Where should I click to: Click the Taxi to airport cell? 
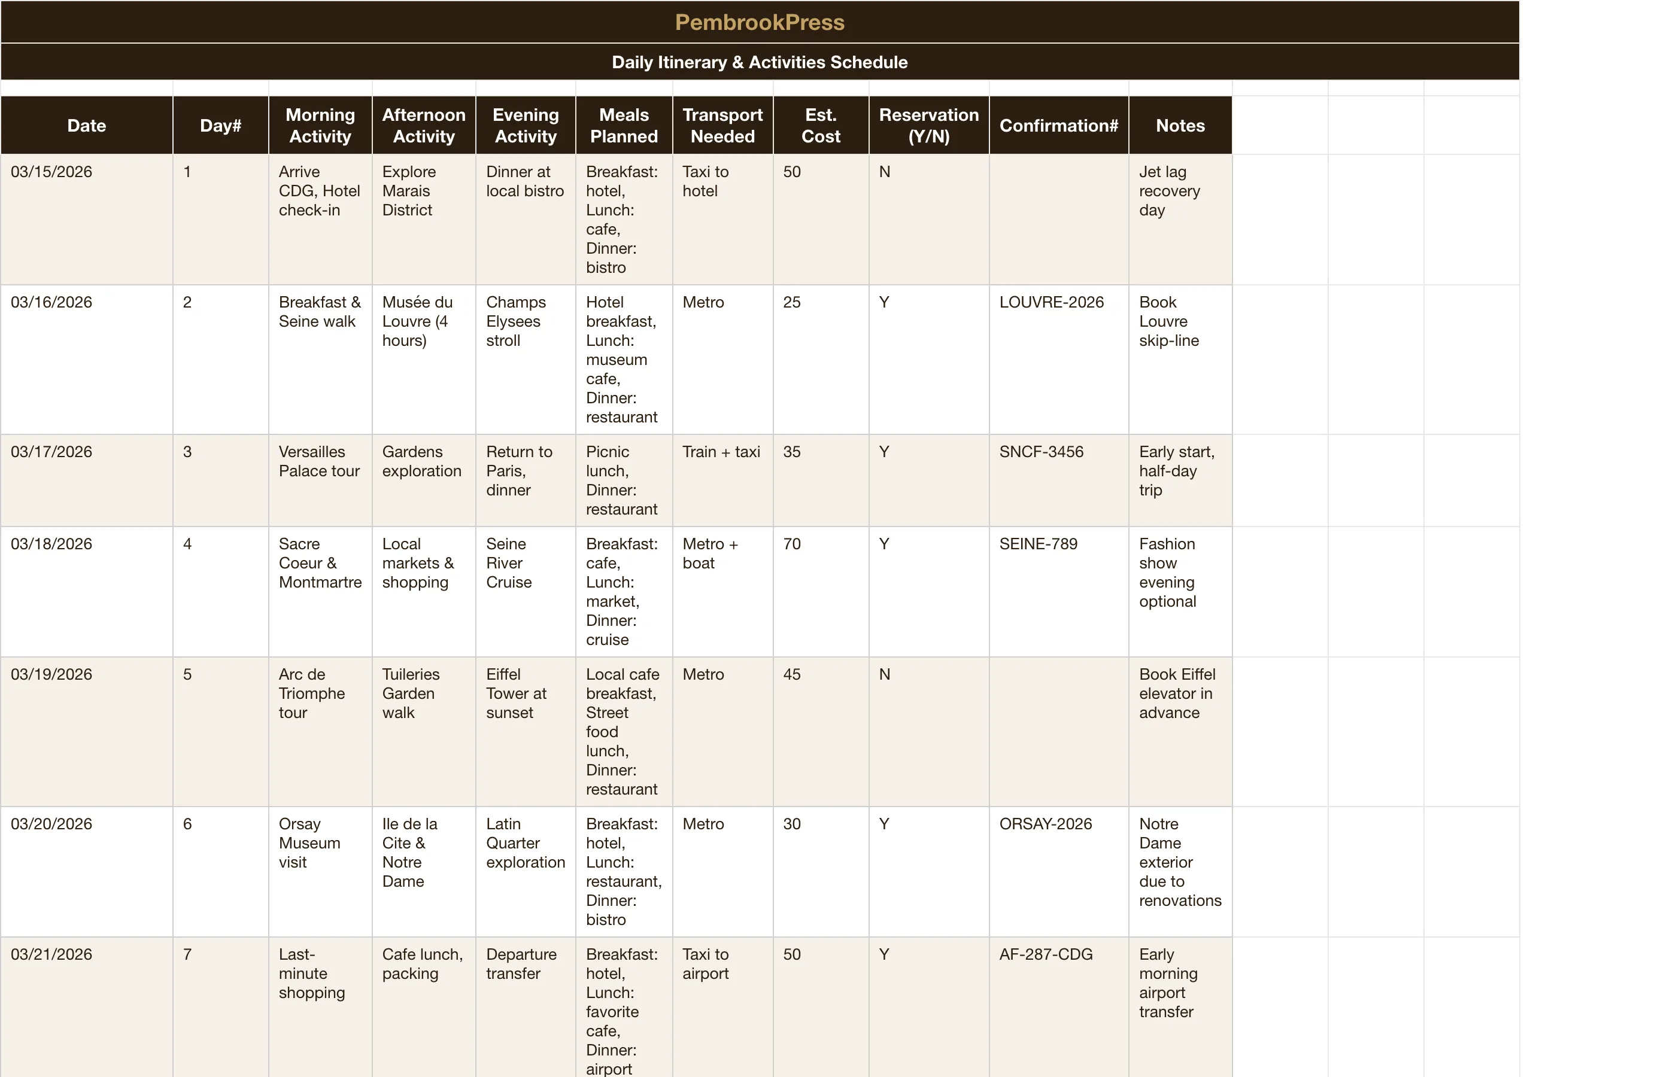click(x=722, y=1007)
